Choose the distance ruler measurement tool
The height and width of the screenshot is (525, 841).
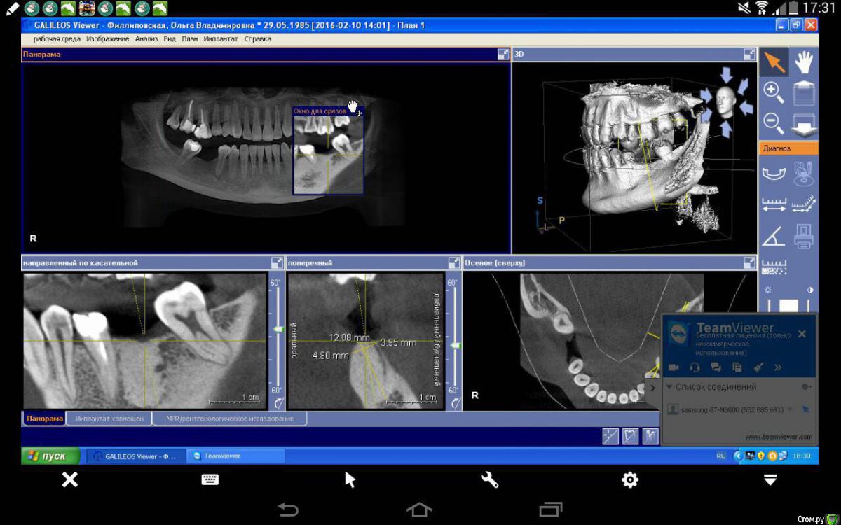[x=773, y=204]
